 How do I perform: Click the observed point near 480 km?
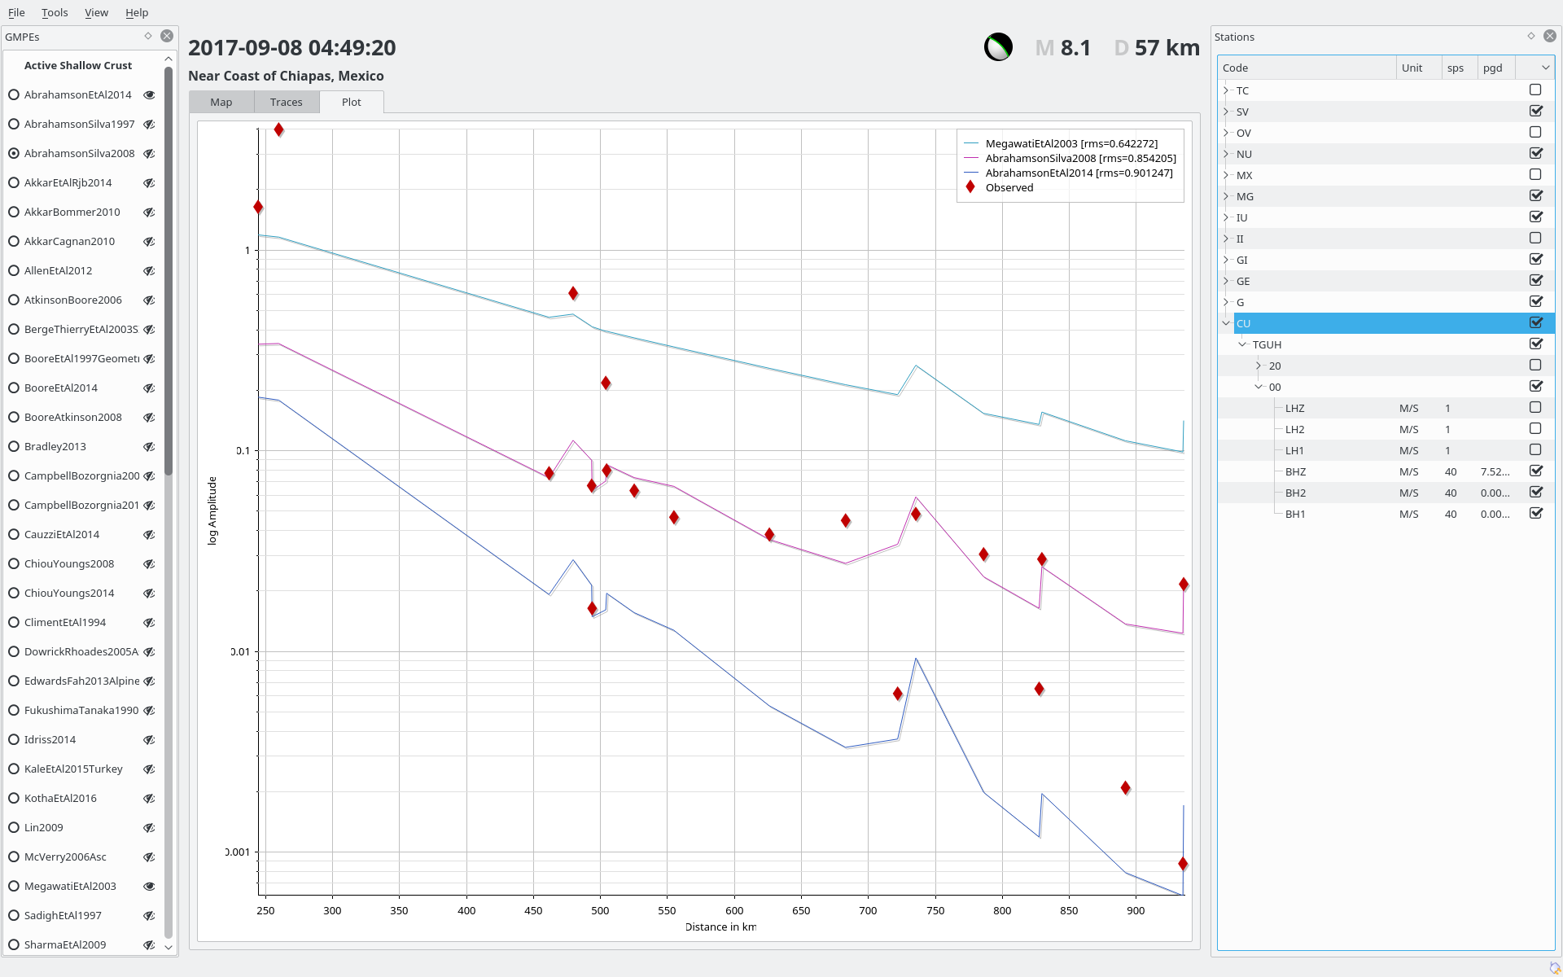click(573, 293)
